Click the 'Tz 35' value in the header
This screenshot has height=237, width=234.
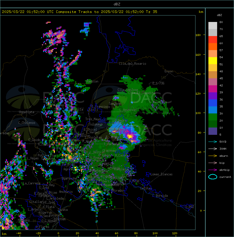click(152, 12)
